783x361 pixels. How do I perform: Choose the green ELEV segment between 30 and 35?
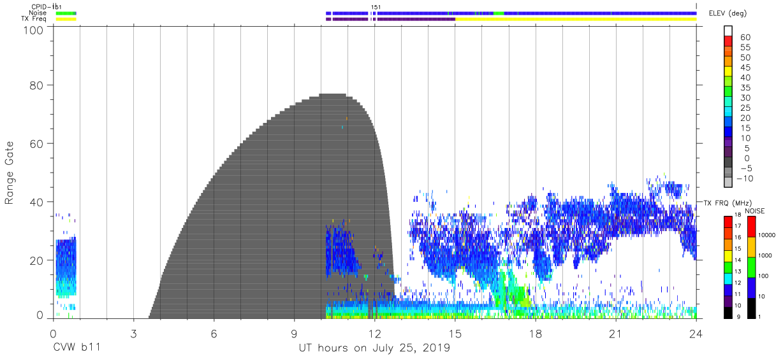(729, 92)
